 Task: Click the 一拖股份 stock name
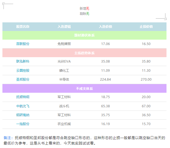[x=23, y=124]
